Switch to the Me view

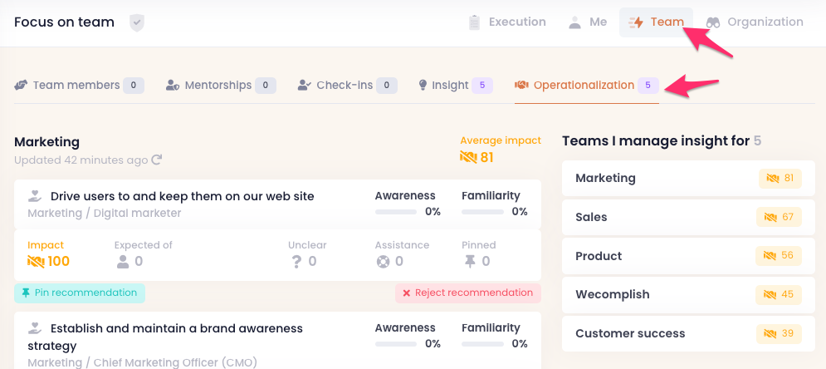pos(587,22)
